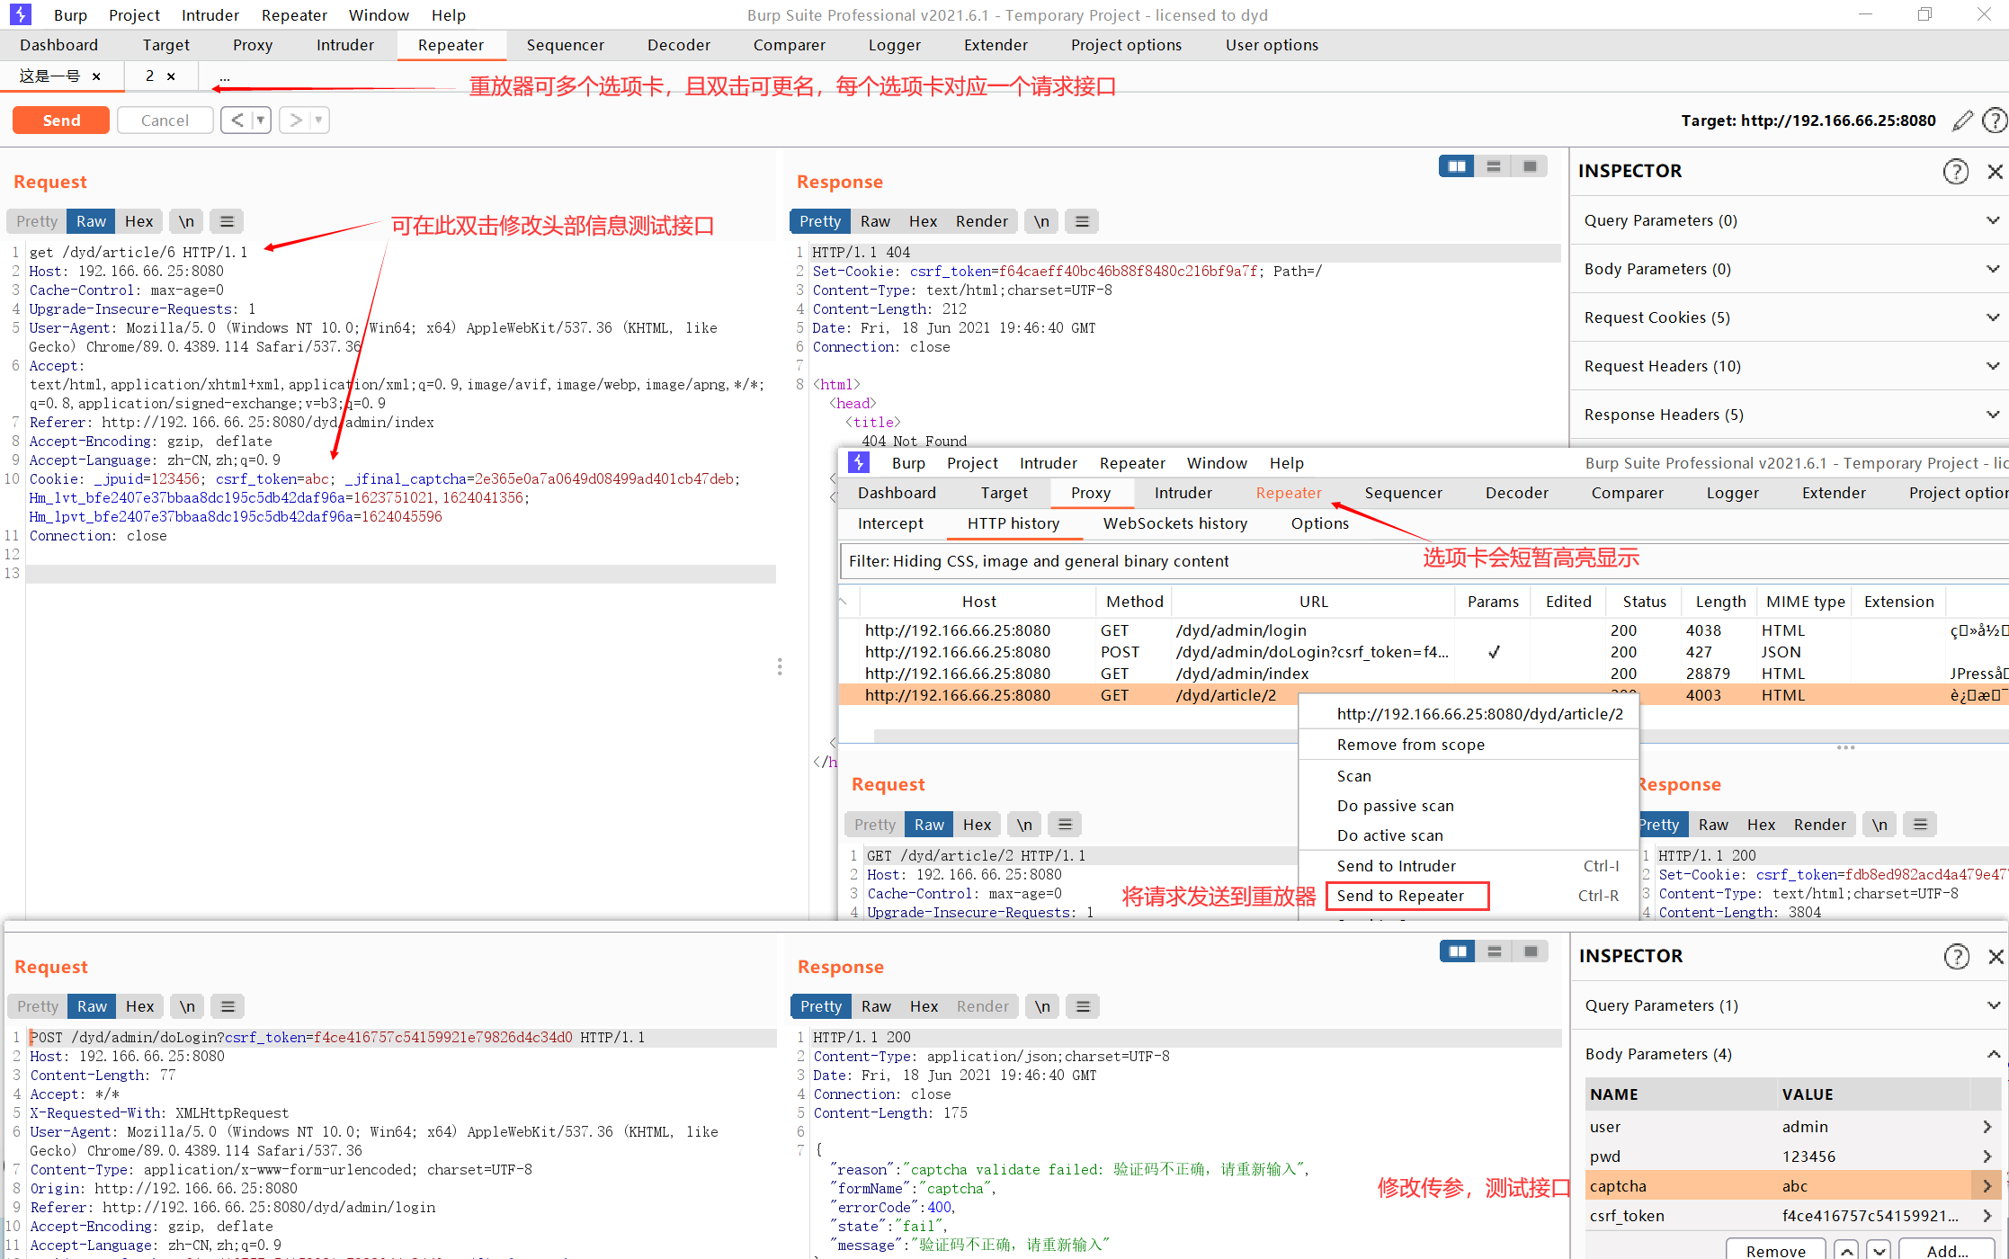Click Remove button in lower inspector
Image resolution: width=2009 pixels, height=1259 pixels.
(1775, 1250)
